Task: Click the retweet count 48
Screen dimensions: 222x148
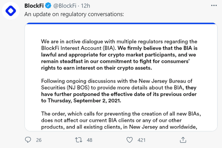Action: tap(89, 140)
